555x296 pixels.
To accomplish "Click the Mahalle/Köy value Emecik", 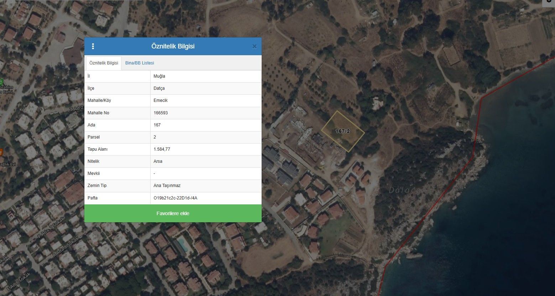I will [160, 100].
